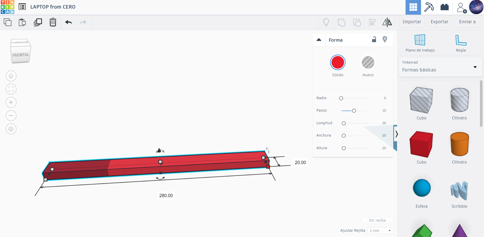Switch to orthographic view cube icon
The width and height of the screenshot is (484, 237).
click(11, 129)
